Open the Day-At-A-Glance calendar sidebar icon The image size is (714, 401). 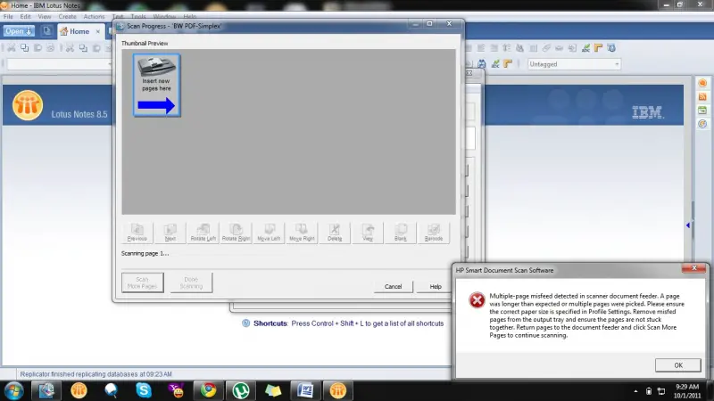(702, 110)
